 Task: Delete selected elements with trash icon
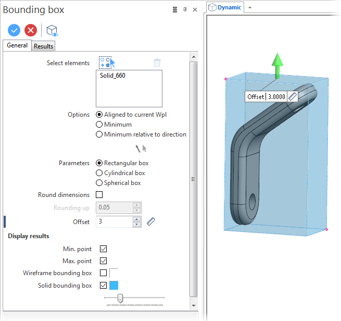pyautogui.click(x=157, y=63)
